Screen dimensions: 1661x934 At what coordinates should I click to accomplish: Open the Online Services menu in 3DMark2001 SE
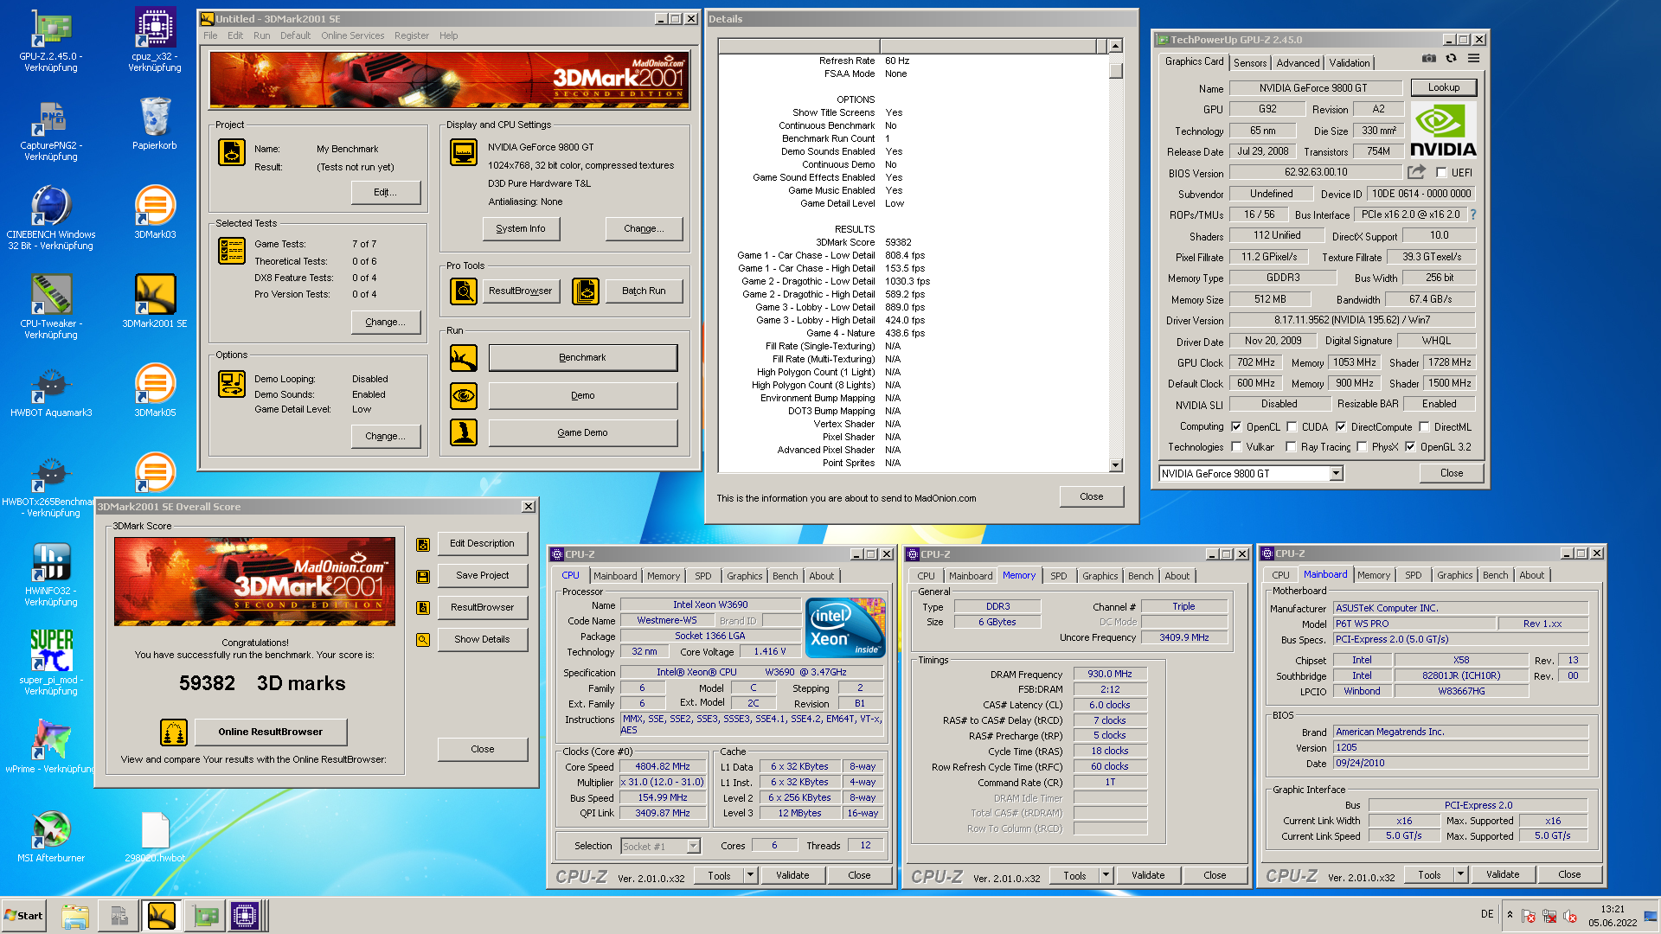tap(352, 35)
